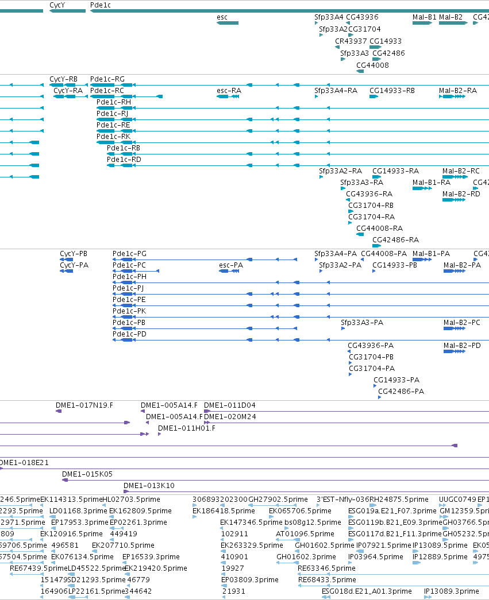Open the esc-RA transcript
Viewport: 489px width, 600px height.
tap(229, 91)
